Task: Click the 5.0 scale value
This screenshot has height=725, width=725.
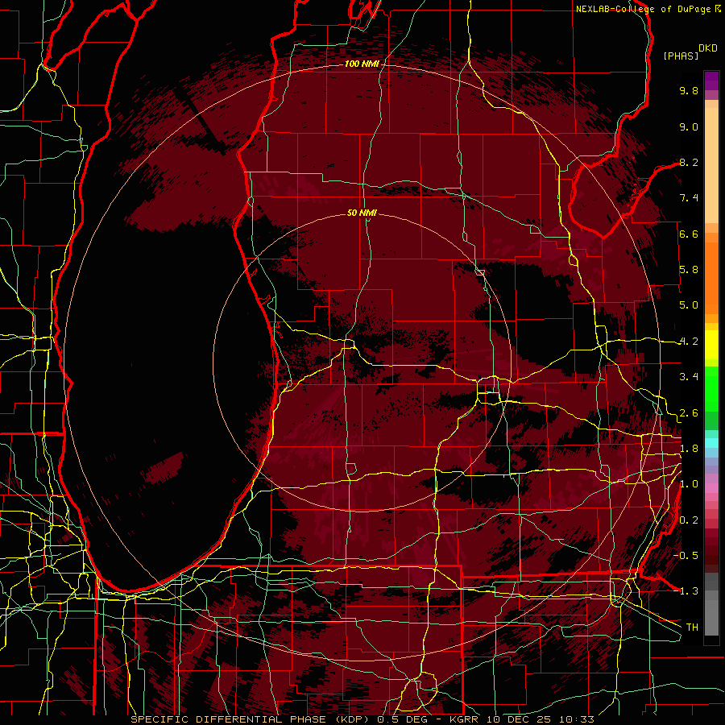Action: [x=689, y=305]
